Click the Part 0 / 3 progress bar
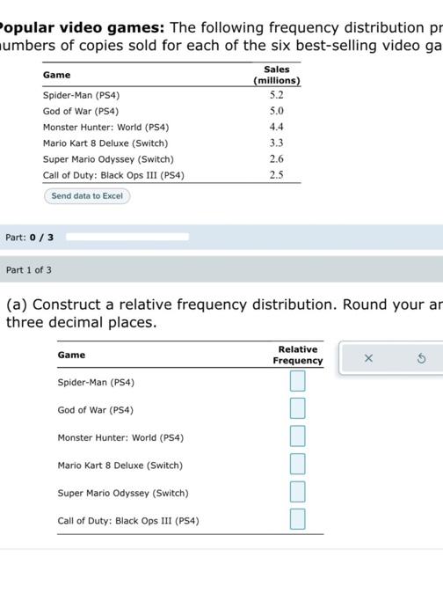 [127, 237]
